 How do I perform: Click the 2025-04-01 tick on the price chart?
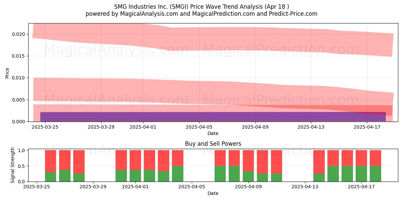(x=143, y=127)
